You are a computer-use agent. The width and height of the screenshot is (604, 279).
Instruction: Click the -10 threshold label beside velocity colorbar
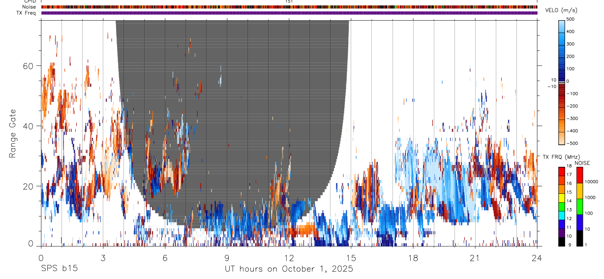552,87
